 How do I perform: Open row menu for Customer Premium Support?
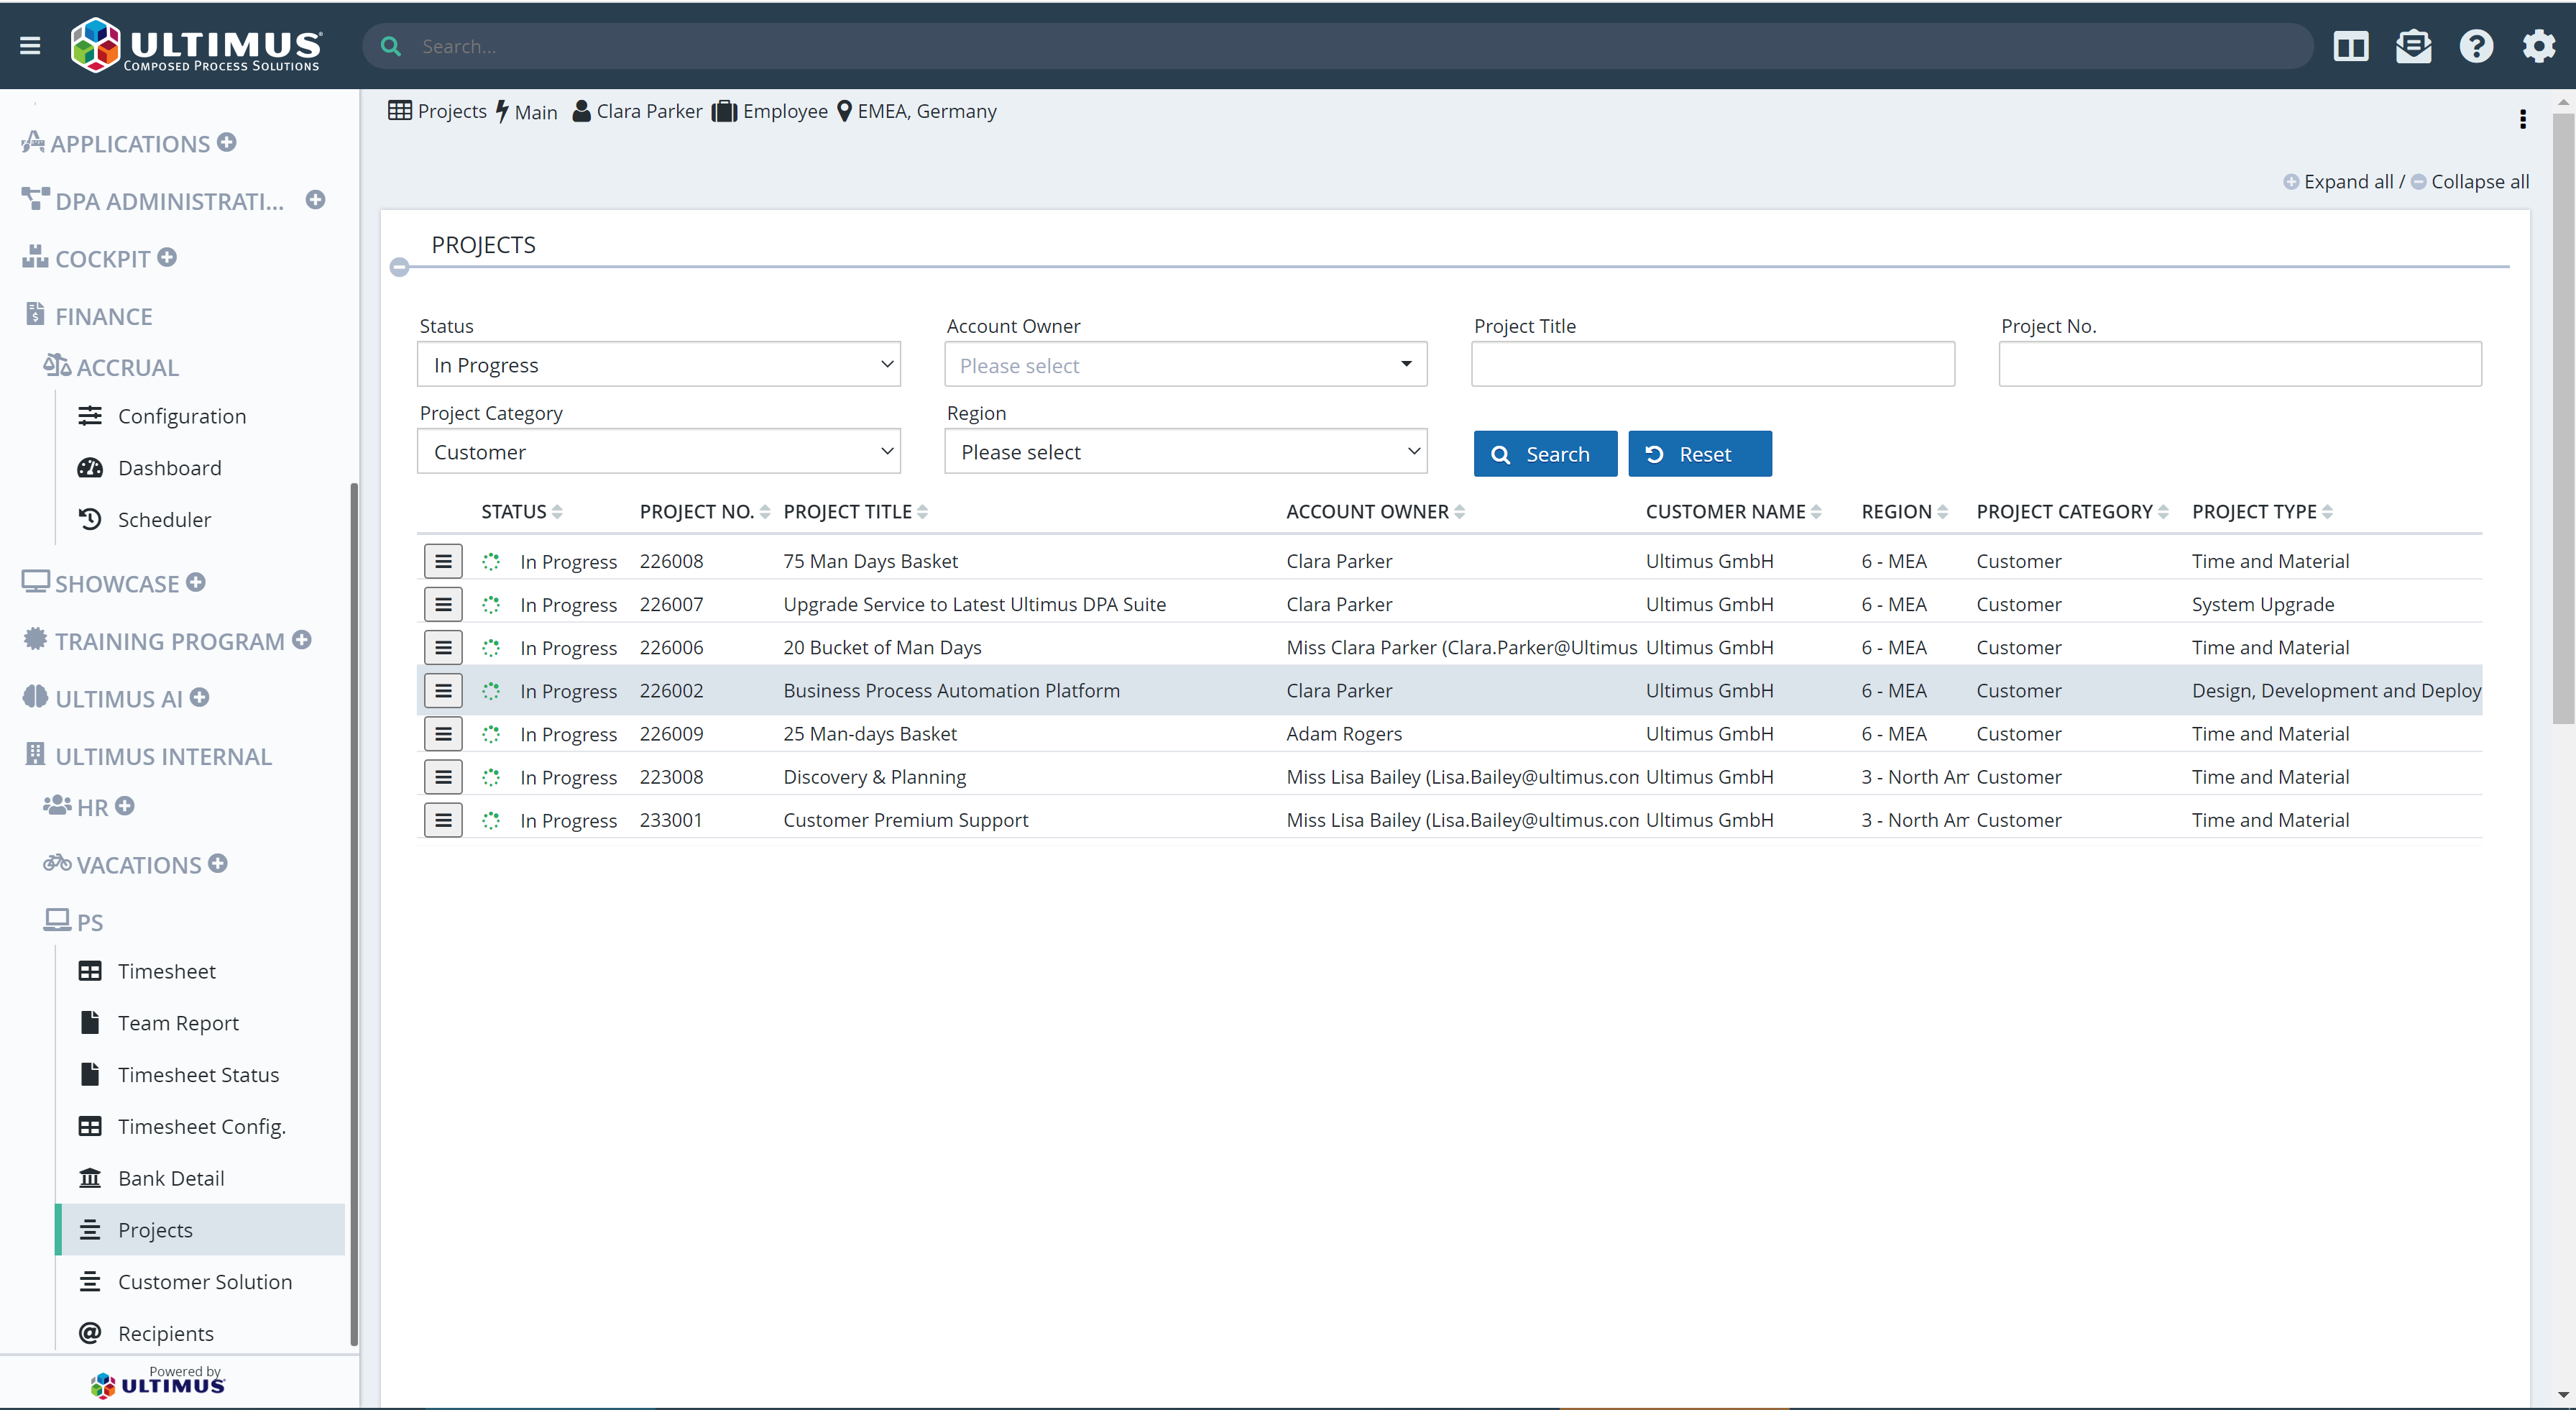(x=443, y=820)
